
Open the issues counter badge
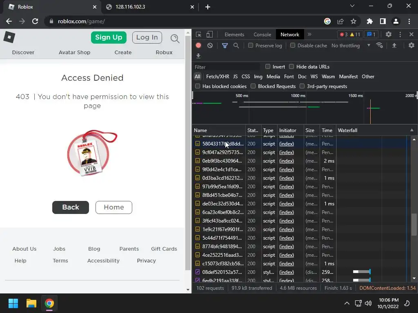371,34
